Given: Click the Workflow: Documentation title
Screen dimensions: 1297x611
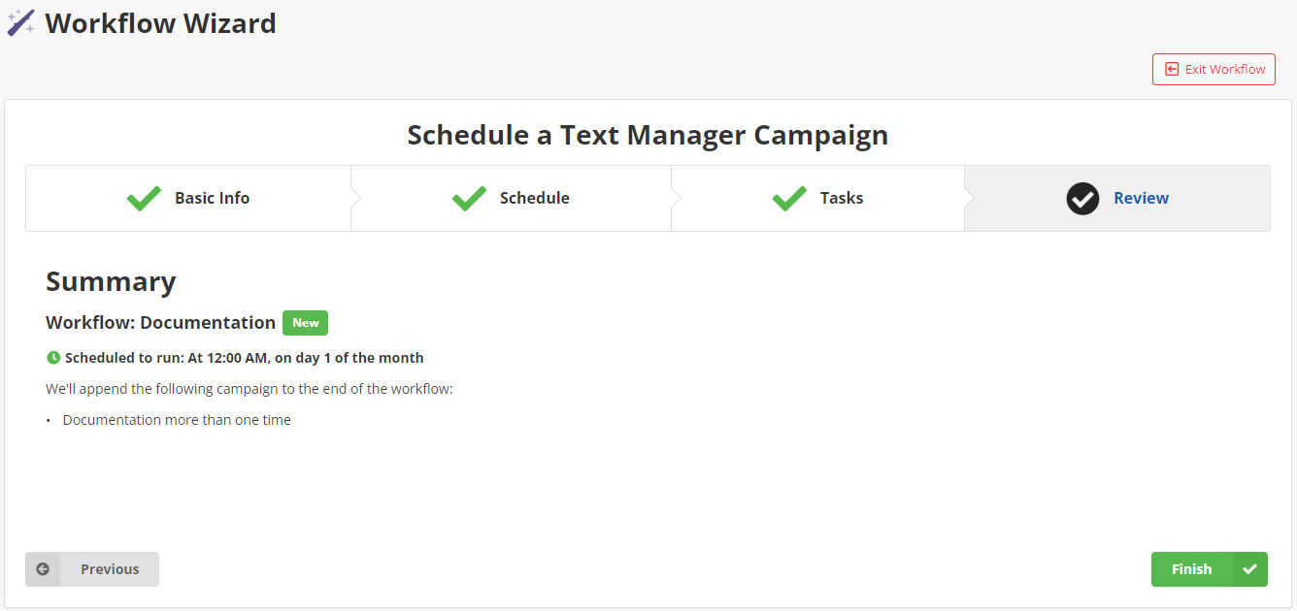Looking at the screenshot, I should coord(160,323).
